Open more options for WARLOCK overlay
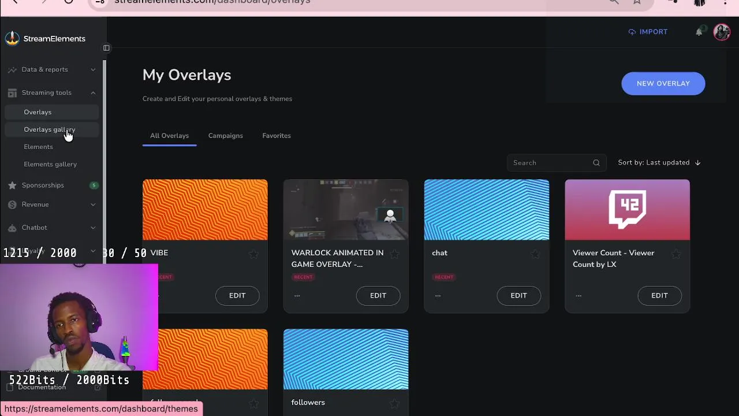The width and height of the screenshot is (739, 416). pyautogui.click(x=297, y=295)
